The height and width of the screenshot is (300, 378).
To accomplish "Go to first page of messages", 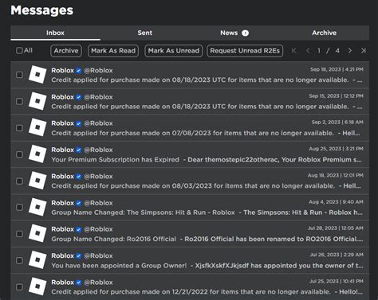I will [x=293, y=50].
